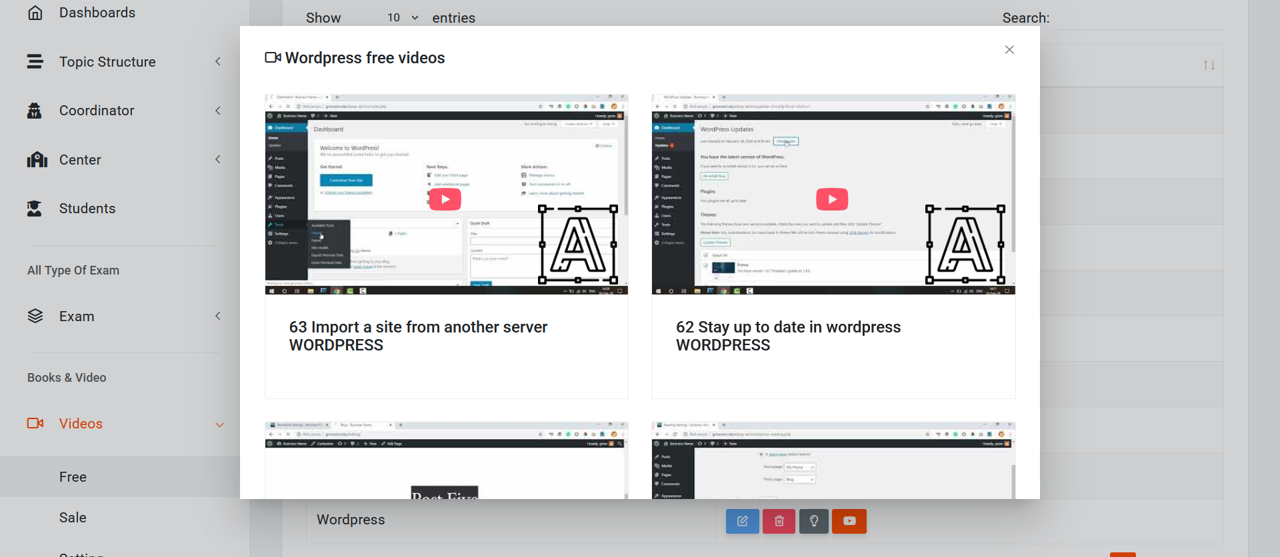Select the Sale videos menu item

(x=73, y=518)
